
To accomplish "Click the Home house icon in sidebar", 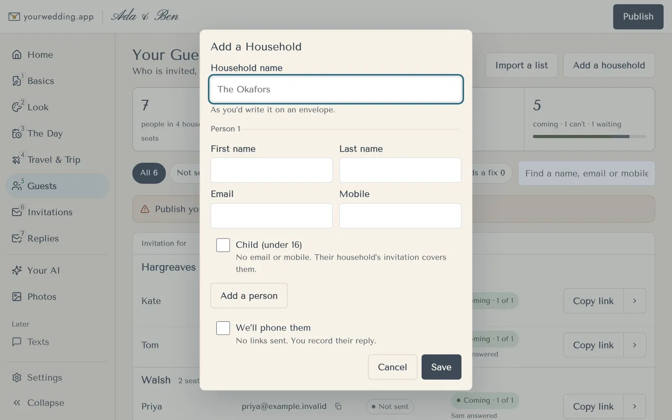I will (17, 55).
